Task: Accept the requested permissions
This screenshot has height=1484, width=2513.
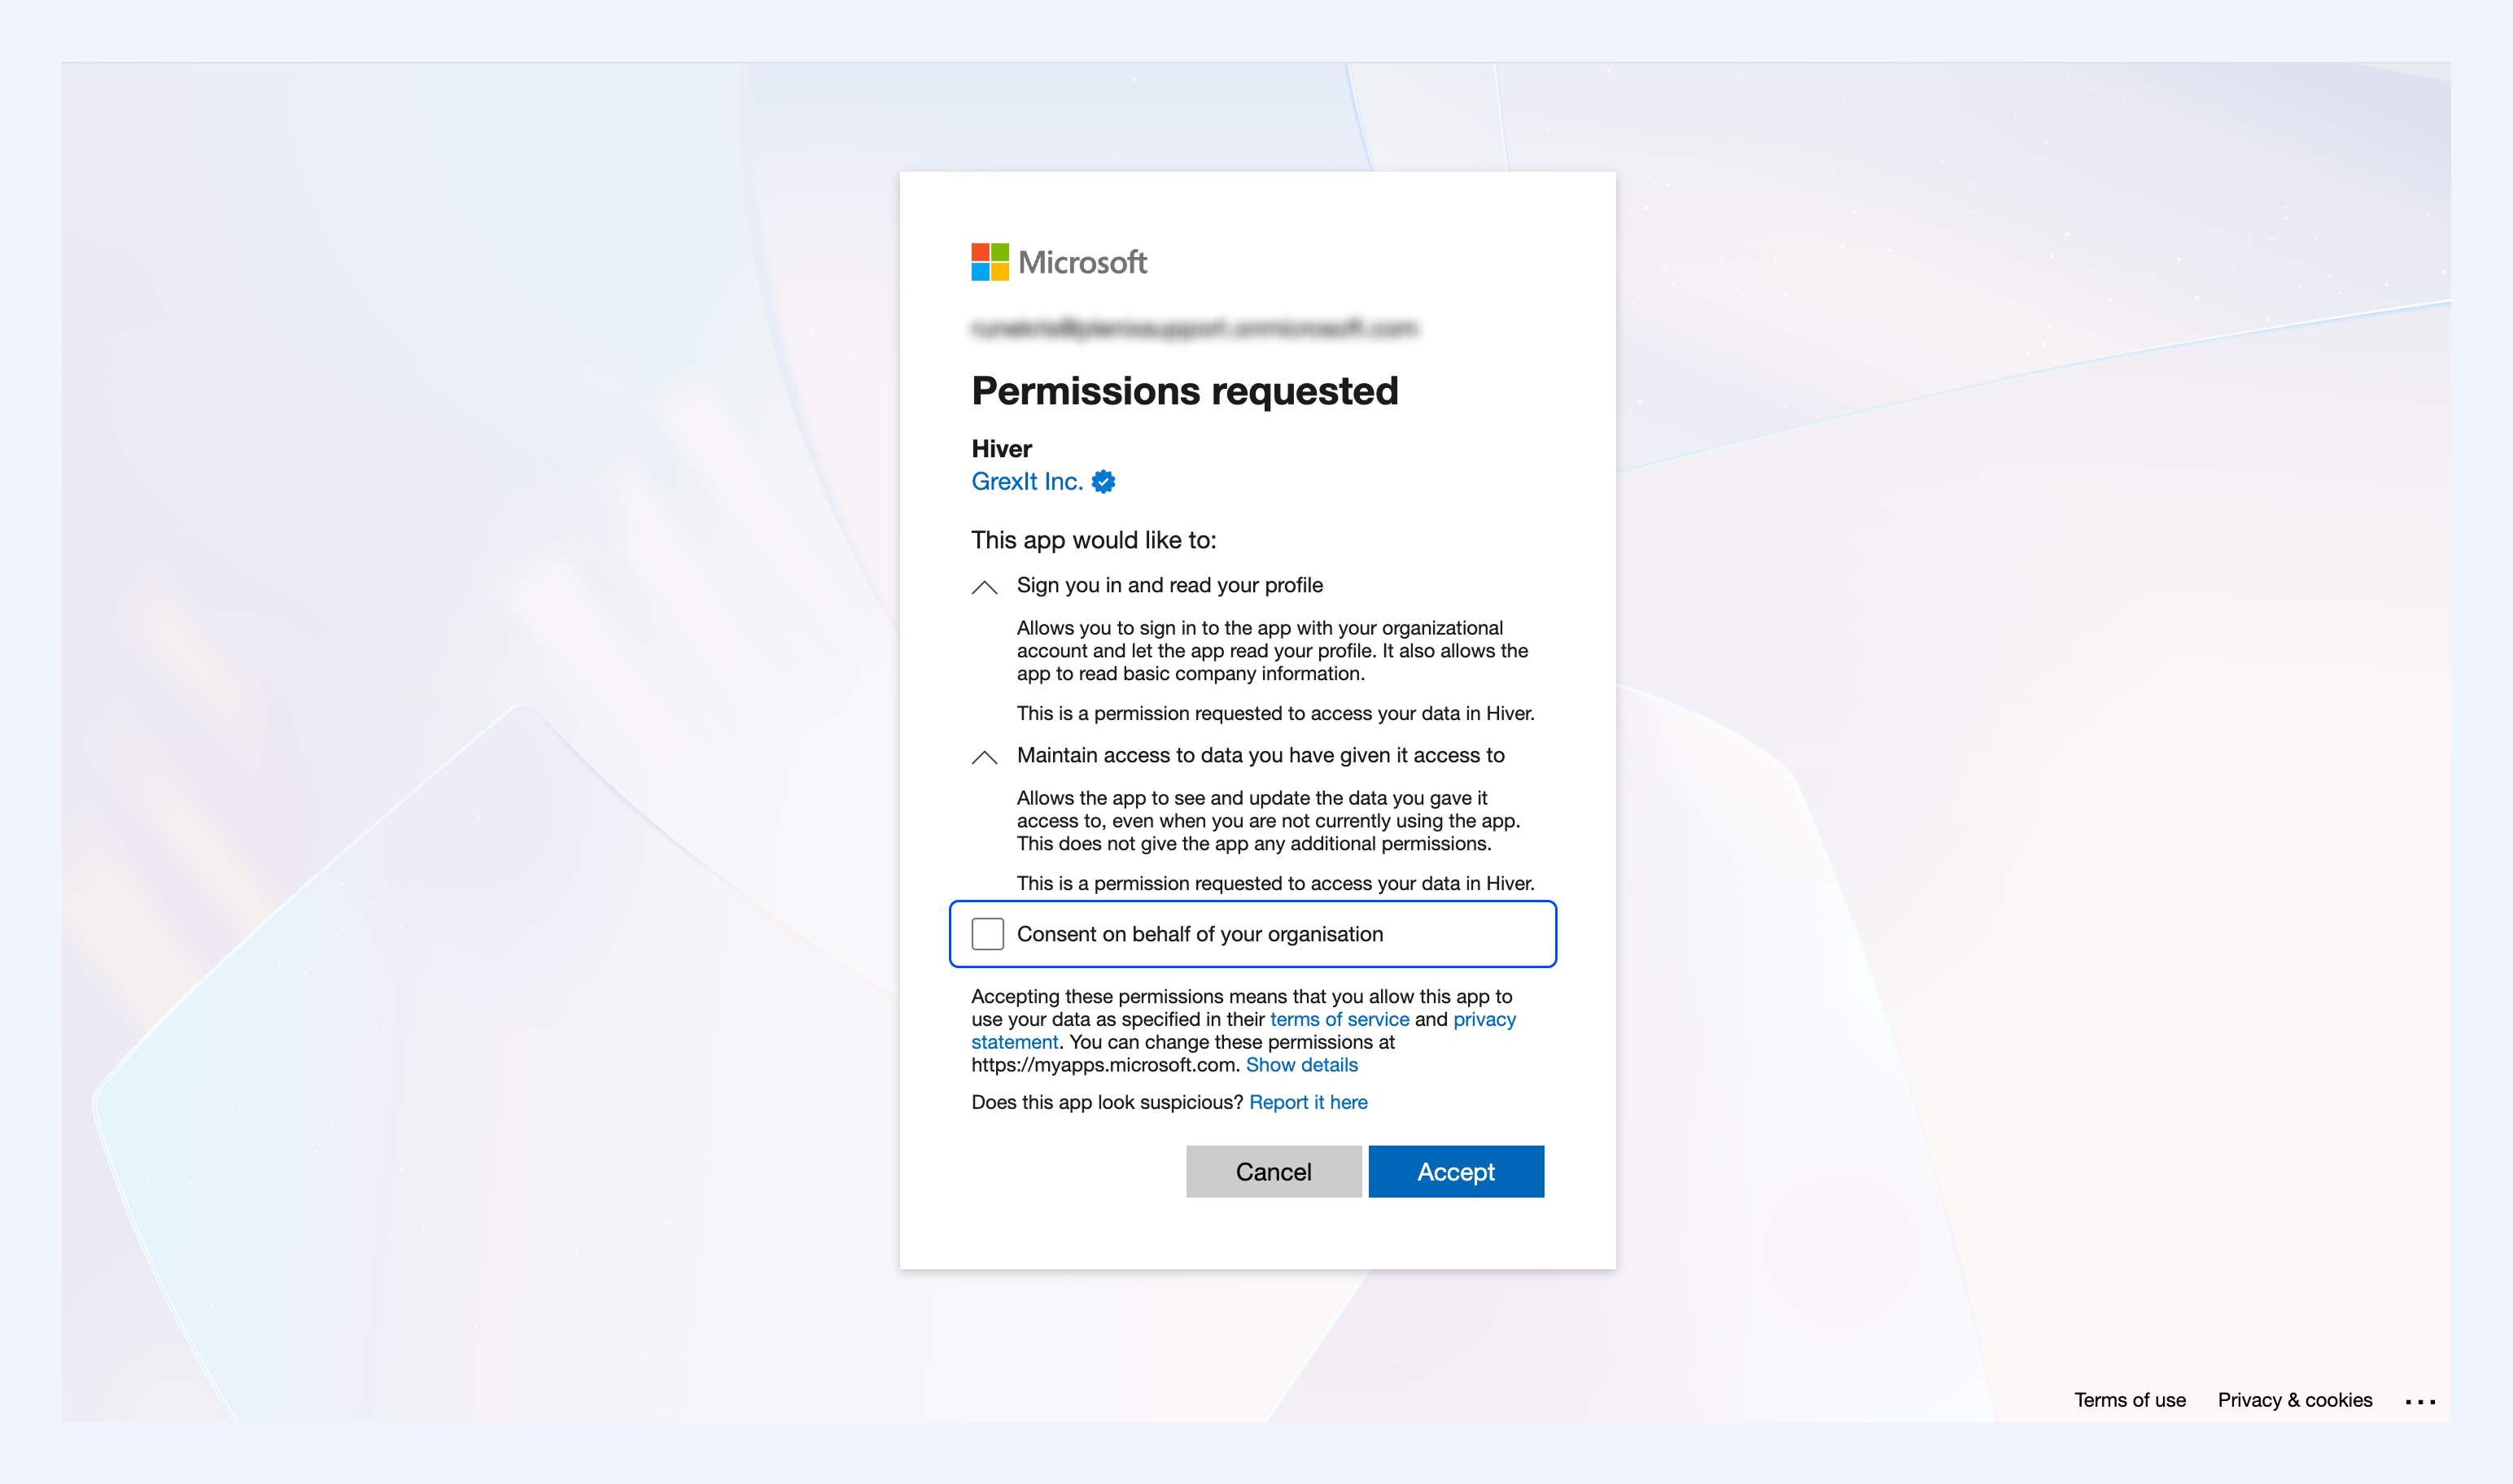Action: pos(1455,1171)
